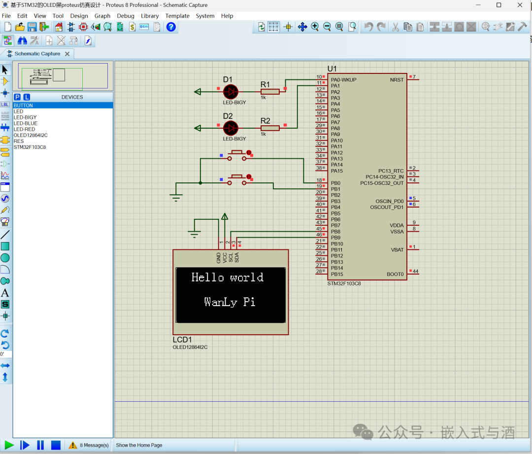Open help via the blue question mark icon
532x454 pixels.
pyautogui.click(x=170, y=27)
